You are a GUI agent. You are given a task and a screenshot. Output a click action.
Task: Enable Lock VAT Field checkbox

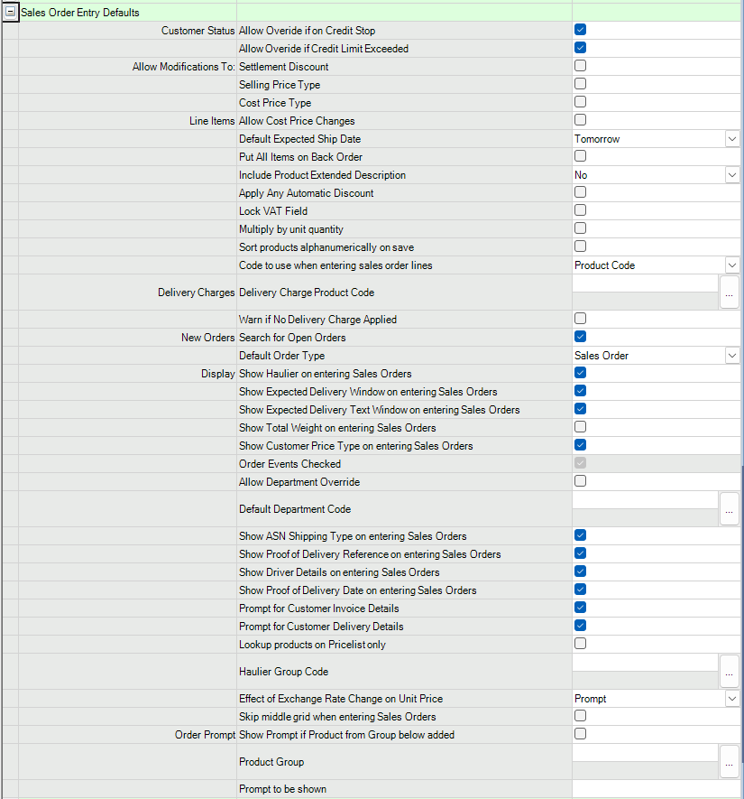tap(581, 210)
